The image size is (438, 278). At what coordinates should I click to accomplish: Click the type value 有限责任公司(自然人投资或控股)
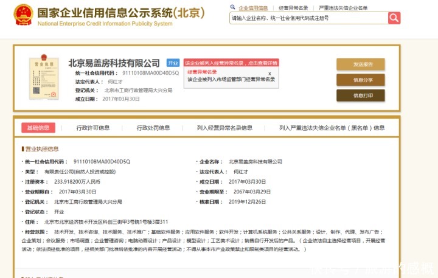coord(80,172)
